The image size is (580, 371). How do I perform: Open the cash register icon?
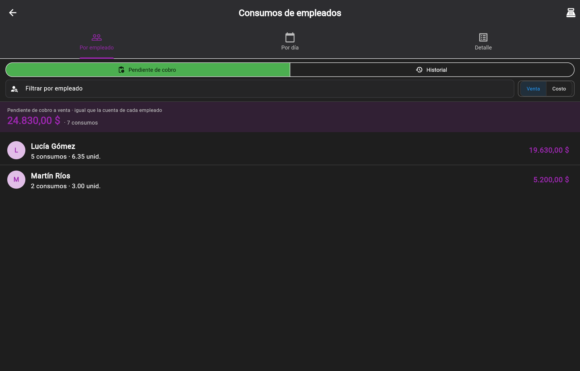coord(571,13)
